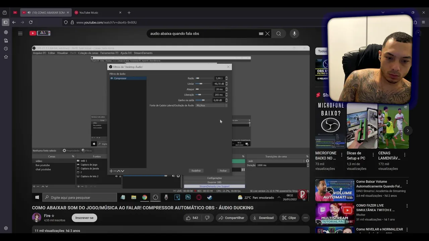Click the Windows Start icon in the video
The width and height of the screenshot is (429, 241).
37,197
